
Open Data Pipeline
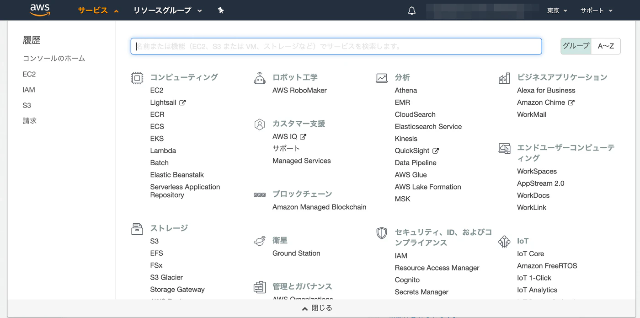click(x=416, y=163)
